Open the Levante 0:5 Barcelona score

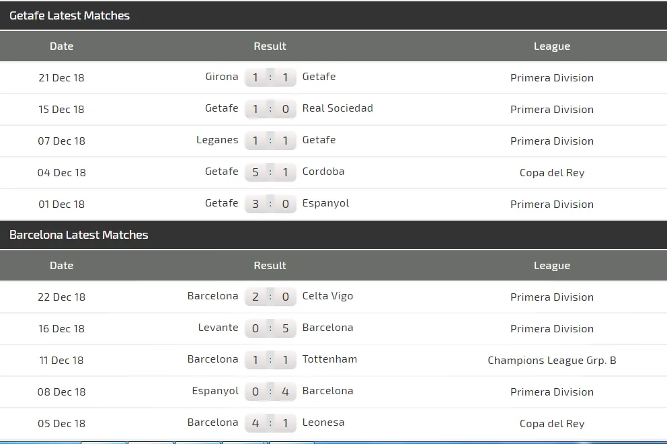click(x=270, y=328)
